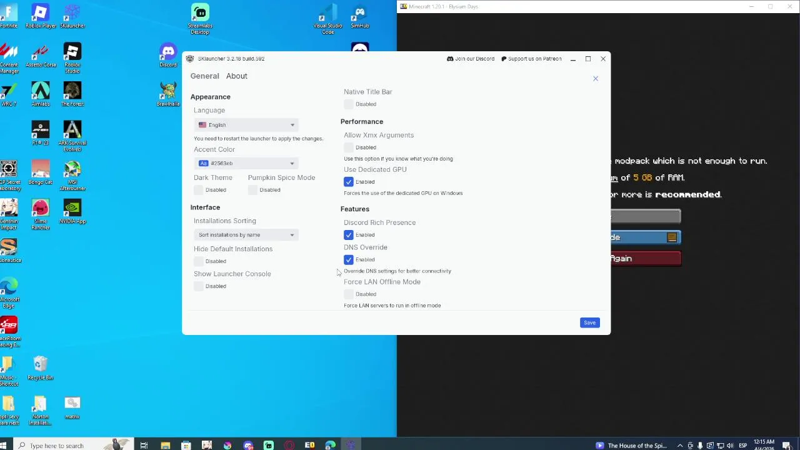Open the Language dropdown
800x450 pixels.
click(x=246, y=125)
